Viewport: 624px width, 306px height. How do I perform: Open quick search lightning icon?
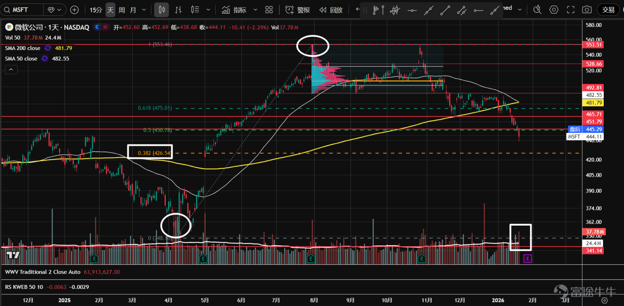point(537,10)
